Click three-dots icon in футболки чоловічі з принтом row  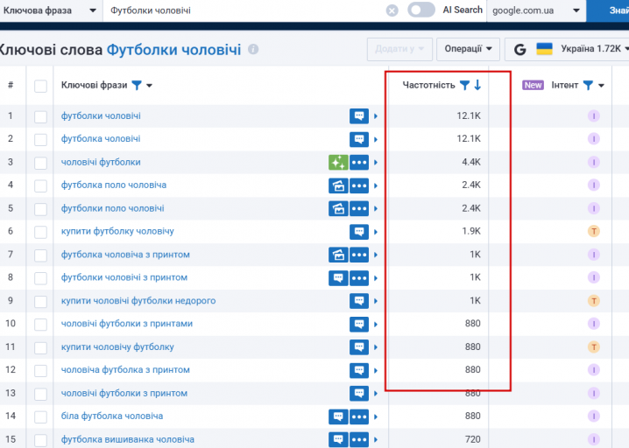[x=359, y=277]
